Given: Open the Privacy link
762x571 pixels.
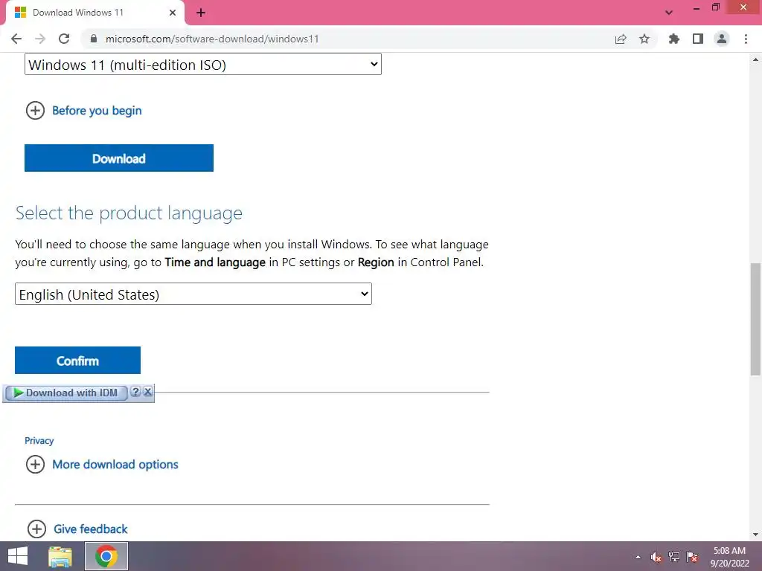Looking at the screenshot, I should coord(39,441).
